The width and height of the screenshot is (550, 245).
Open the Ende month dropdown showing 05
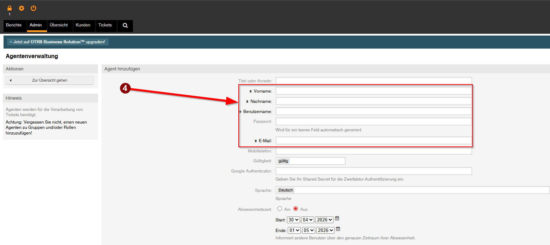(308, 230)
